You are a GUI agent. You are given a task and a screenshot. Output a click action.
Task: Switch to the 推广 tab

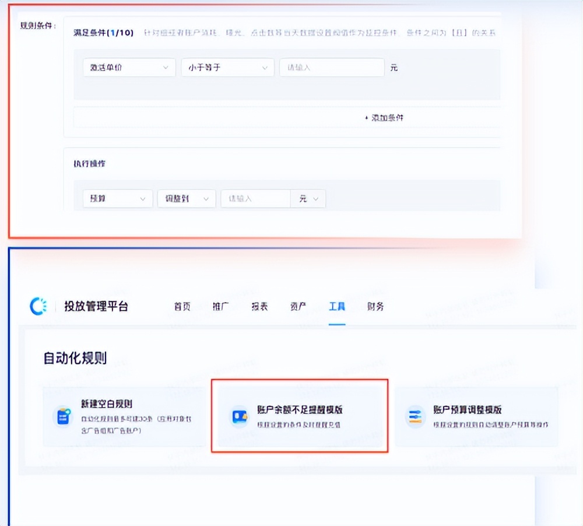tap(220, 307)
